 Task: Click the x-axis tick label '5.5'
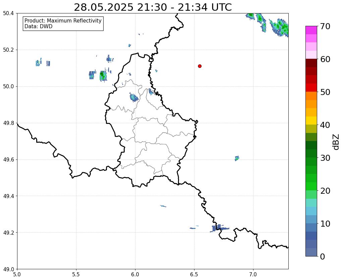76,275
